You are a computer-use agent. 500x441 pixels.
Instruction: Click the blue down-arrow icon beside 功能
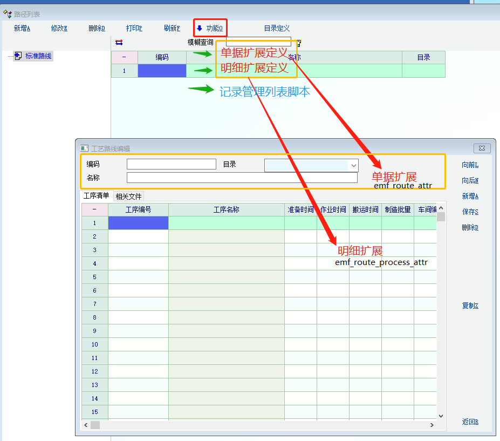click(x=199, y=28)
